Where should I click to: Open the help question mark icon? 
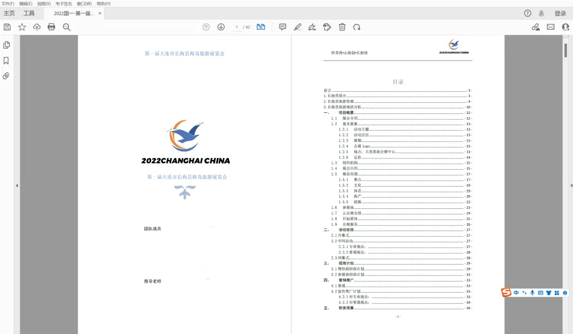527,13
